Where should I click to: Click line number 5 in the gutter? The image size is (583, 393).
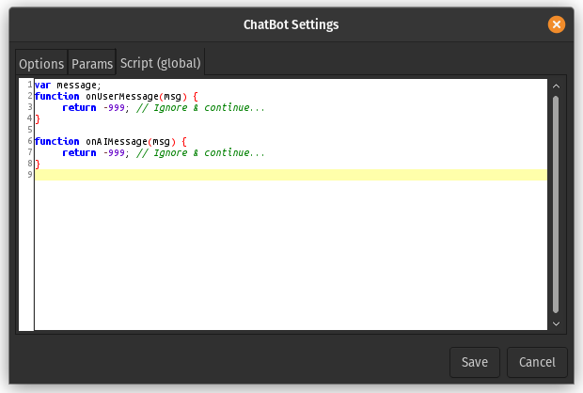pos(30,130)
